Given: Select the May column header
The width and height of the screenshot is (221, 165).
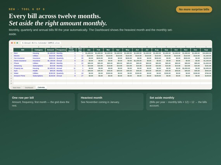Looking at the screenshot, I should tap(128, 50).
